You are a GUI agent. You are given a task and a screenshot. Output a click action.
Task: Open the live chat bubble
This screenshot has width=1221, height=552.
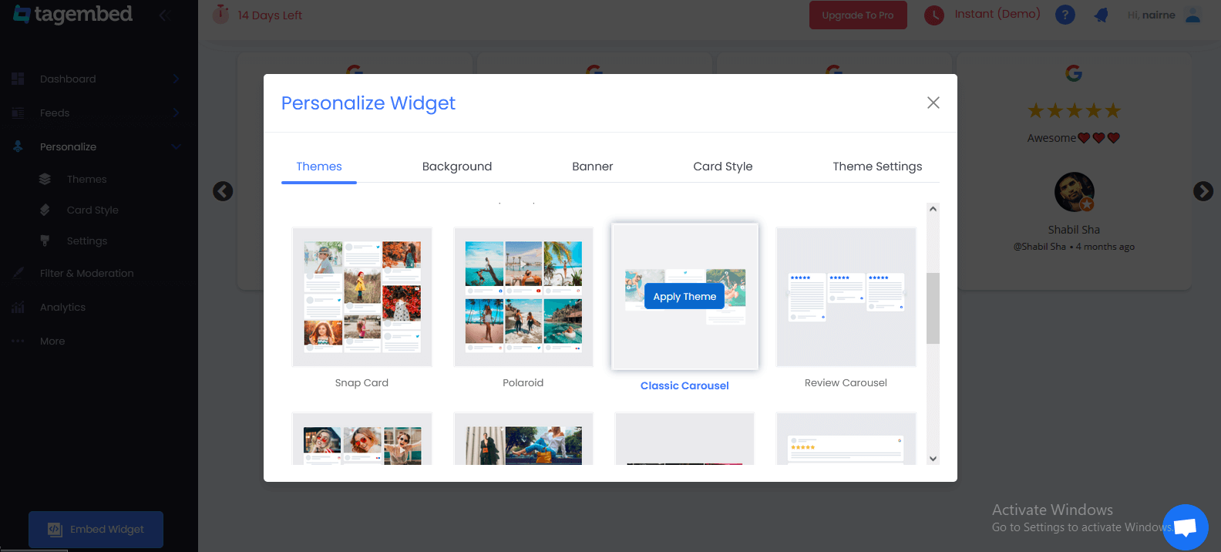click(x=1186, y=527)
